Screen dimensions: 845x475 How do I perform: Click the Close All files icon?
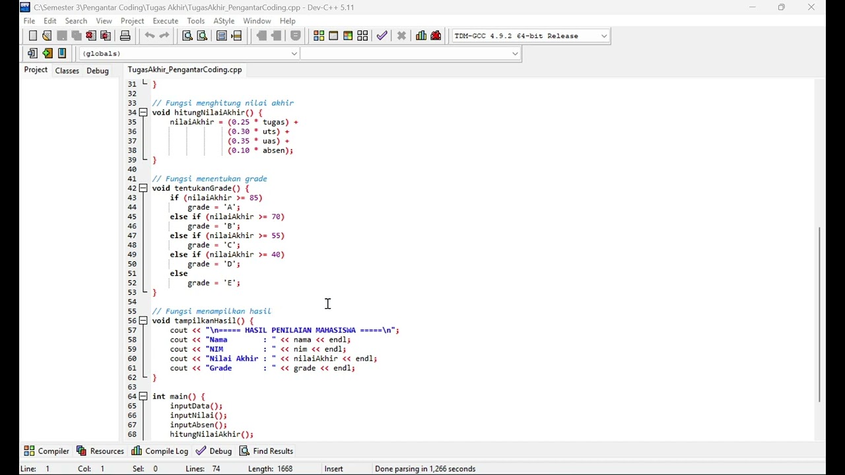(105, 36)
